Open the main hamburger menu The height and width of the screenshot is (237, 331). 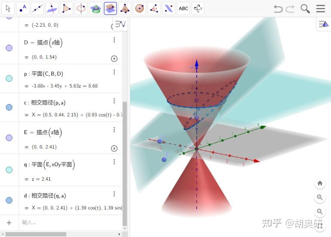(320, 9)
